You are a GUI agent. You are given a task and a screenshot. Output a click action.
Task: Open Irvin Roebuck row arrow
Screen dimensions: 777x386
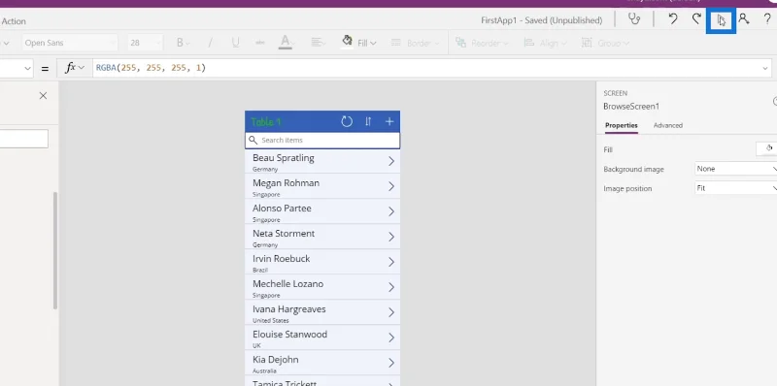point(391,262)
